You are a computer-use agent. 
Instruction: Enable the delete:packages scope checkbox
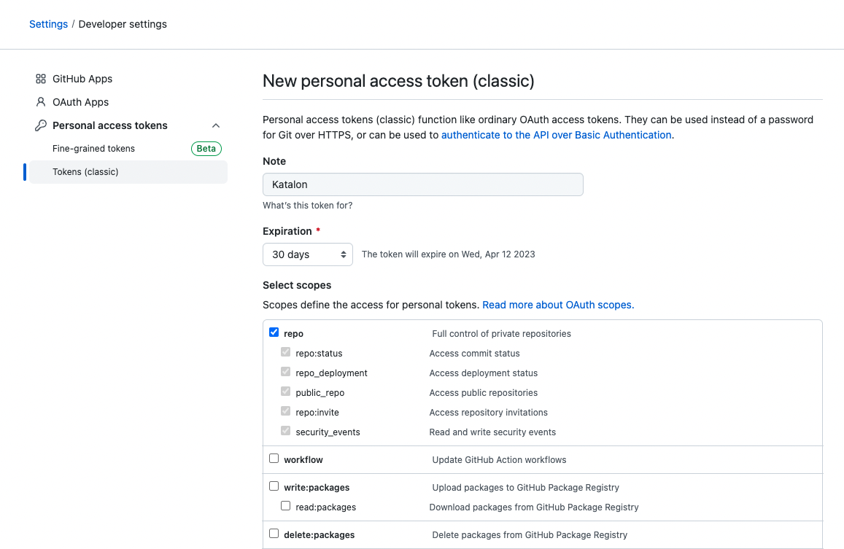[274, 534]
